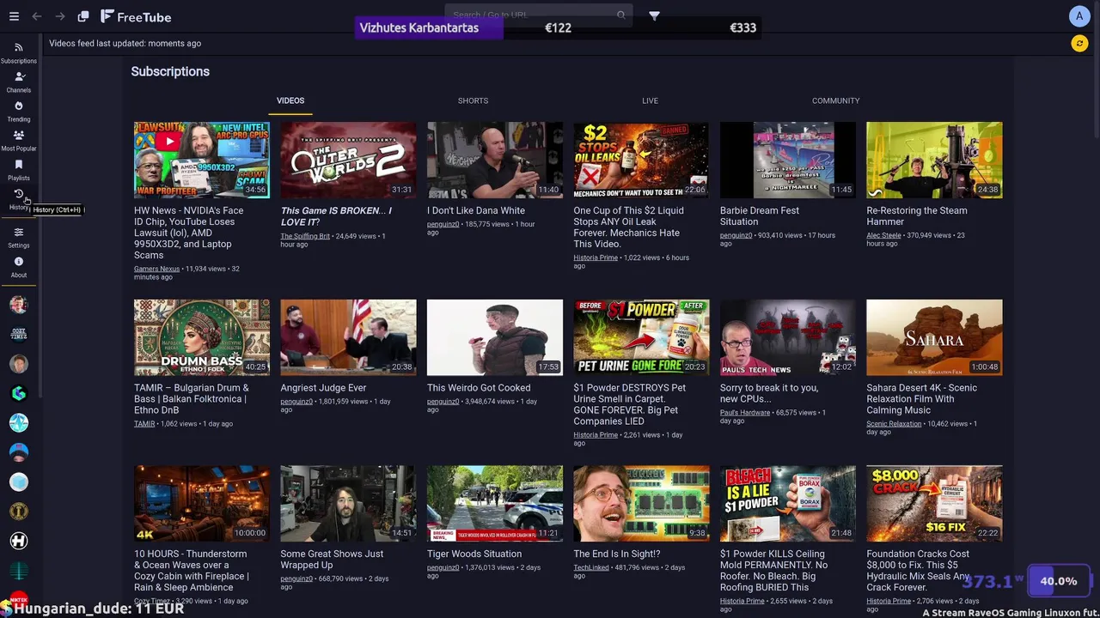Open the Gamers Nexus channel link

(x=157, y=269)
